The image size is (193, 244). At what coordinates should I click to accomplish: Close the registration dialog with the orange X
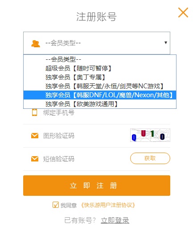(183, 12)
